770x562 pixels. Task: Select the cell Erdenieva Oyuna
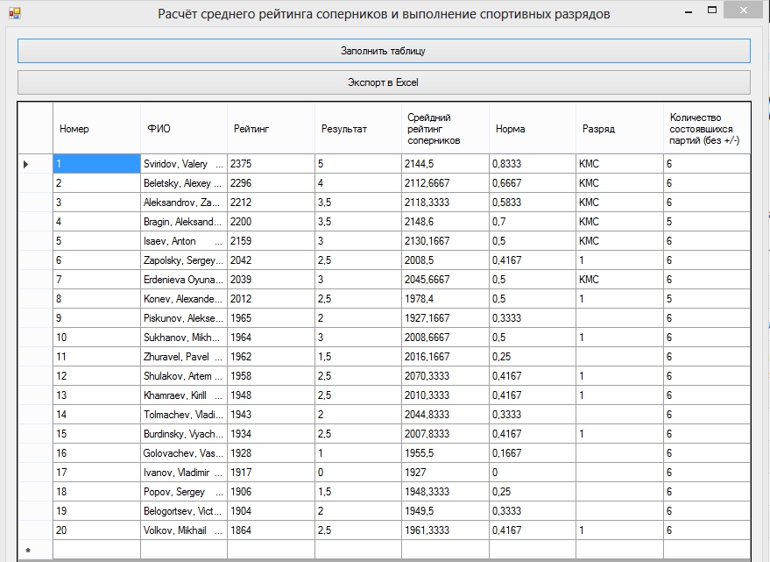(184, 280)
